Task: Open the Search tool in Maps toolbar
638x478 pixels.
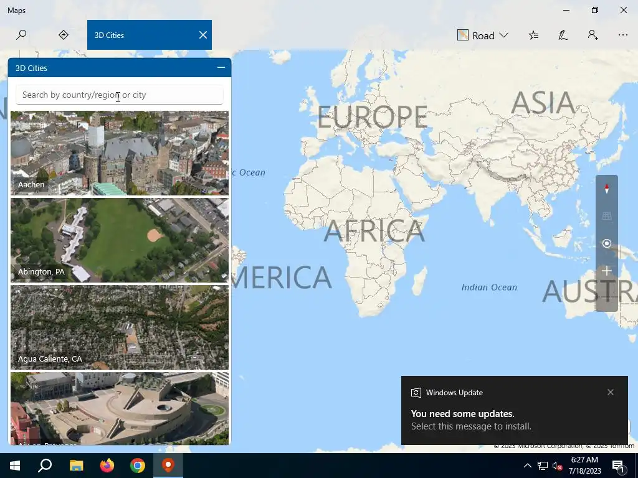Action: 21,35
